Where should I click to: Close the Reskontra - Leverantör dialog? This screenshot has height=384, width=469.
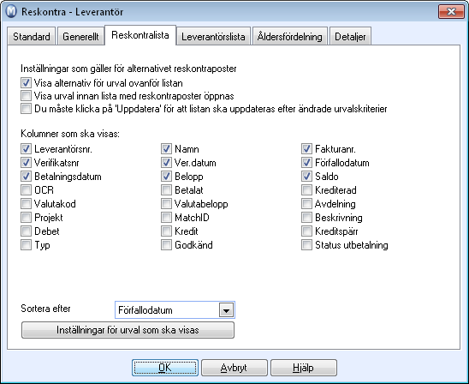point(451,12)
